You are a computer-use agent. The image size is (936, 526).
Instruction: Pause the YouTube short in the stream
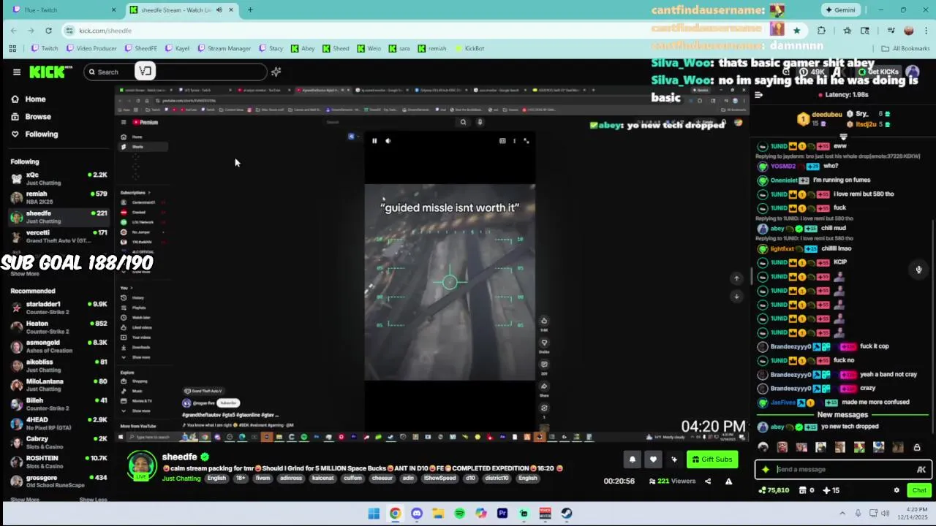pos(374,141)
